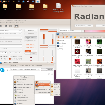Click the favorites star in backgrounds window
The height and width of the screenshot is (105, 105).
[75, 37]
